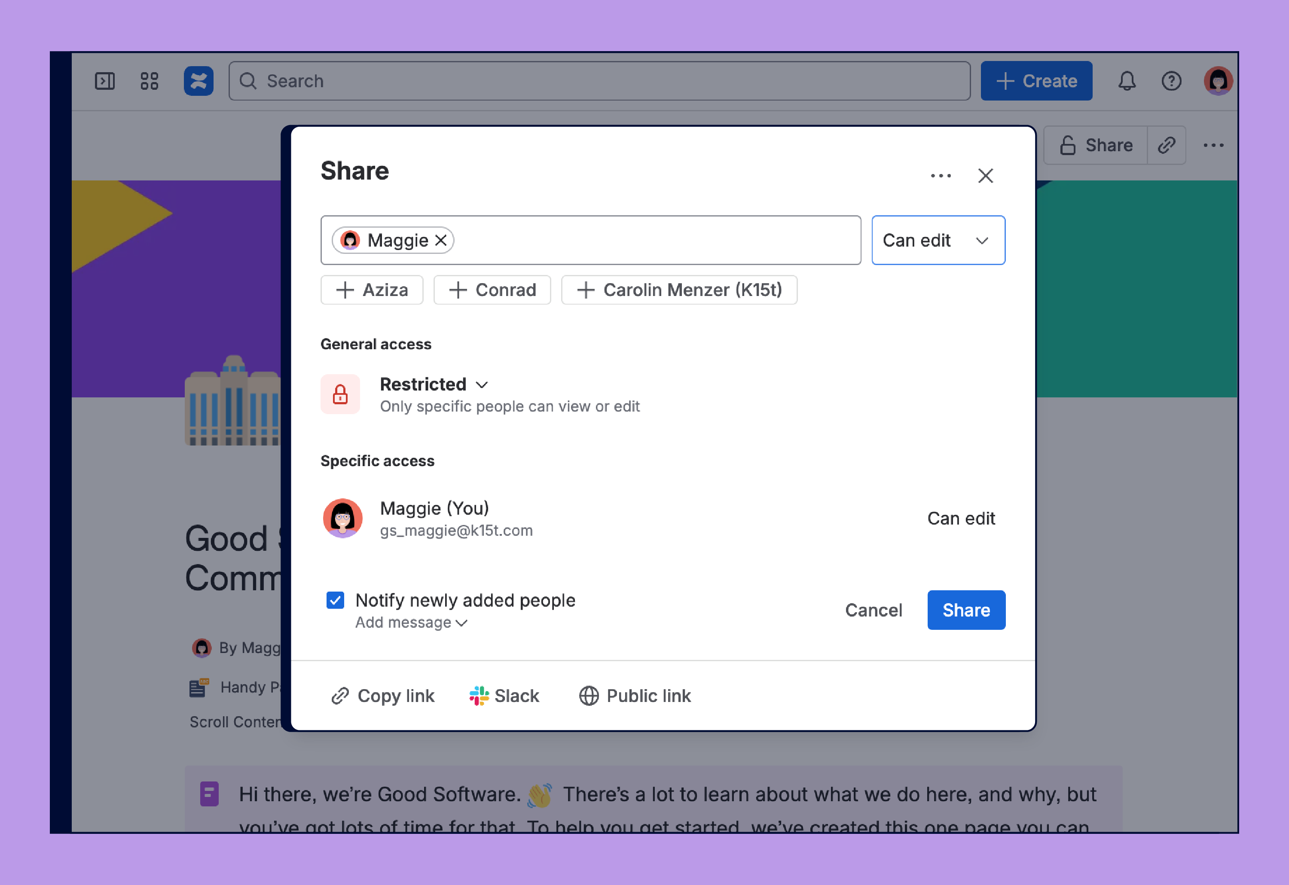Expand the Add message option

click(411, 622)
